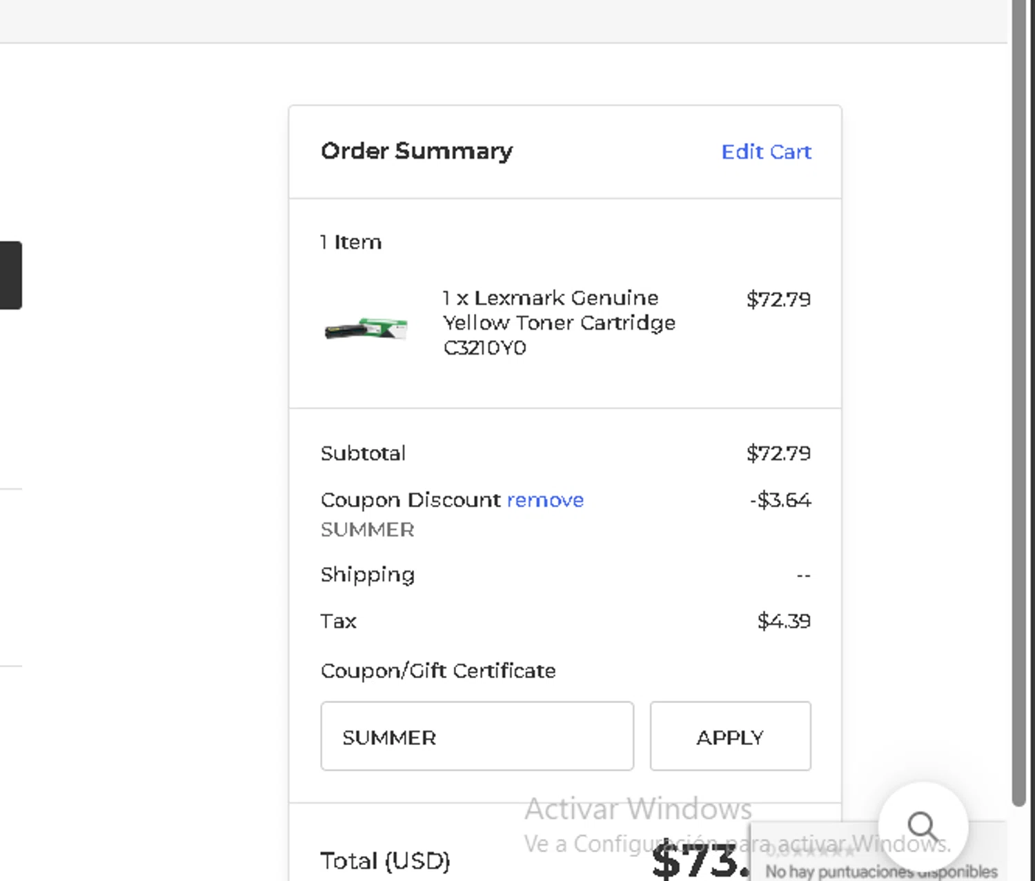Click the vertical page scrollbar thumb
This screenshot has height=881, width=1035.
point(1019,400)
